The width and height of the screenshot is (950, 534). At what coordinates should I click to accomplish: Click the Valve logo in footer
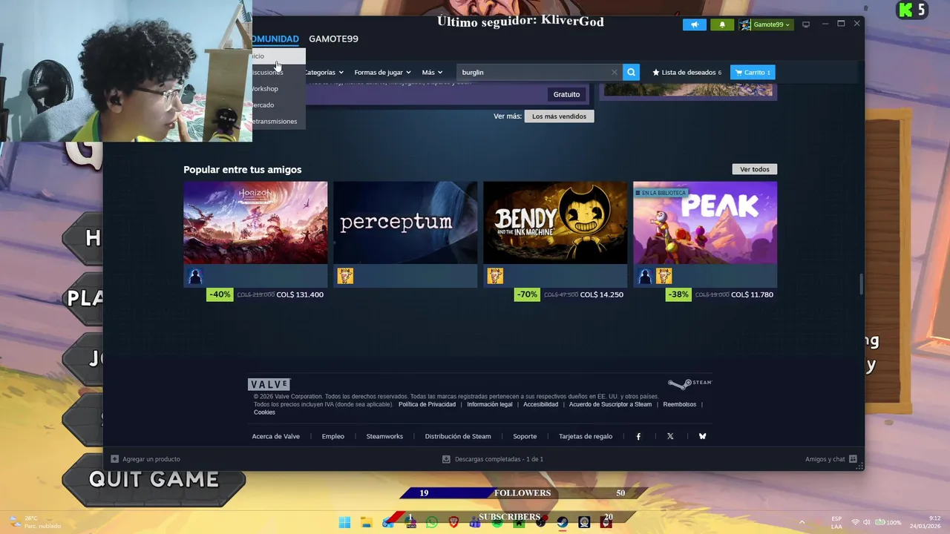click(x=269, y=384)
